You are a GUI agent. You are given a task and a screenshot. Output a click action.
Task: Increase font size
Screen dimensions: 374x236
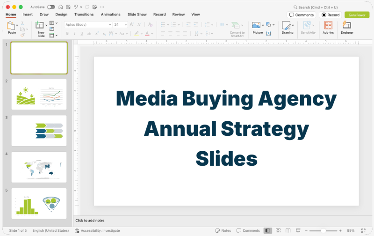coord(132,24)
